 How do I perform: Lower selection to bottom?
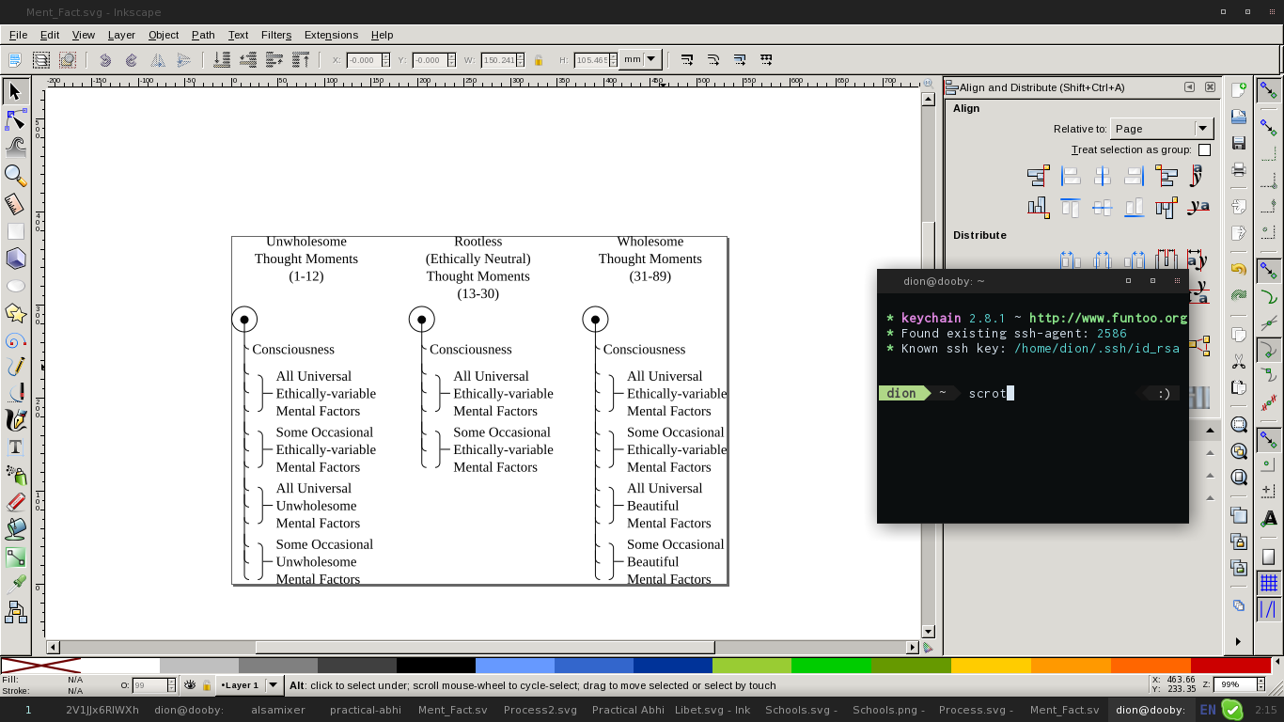[x=222, y=59]
